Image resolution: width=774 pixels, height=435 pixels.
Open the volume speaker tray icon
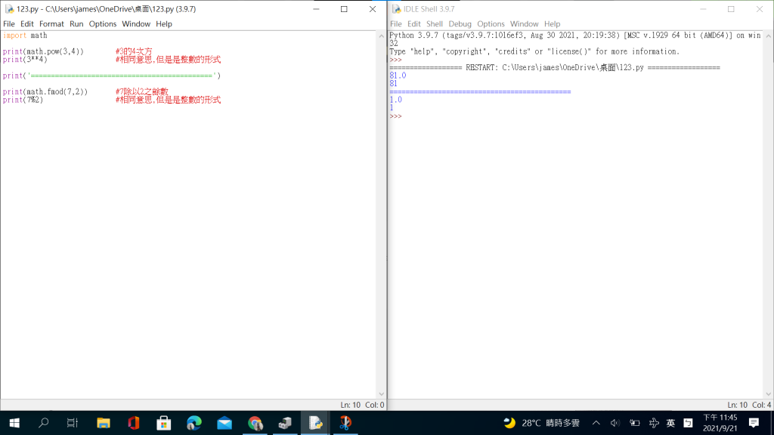pyautogui.click(x=615, y=423)
